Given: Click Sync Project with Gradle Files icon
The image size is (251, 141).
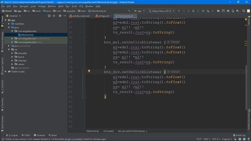Looking at the screenshot, I should (228, 11).
